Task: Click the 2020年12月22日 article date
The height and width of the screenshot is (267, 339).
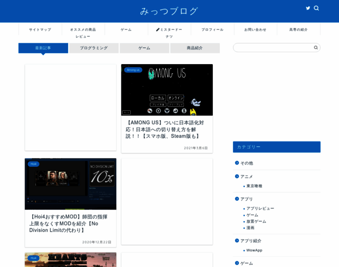Action: (97, 242)
